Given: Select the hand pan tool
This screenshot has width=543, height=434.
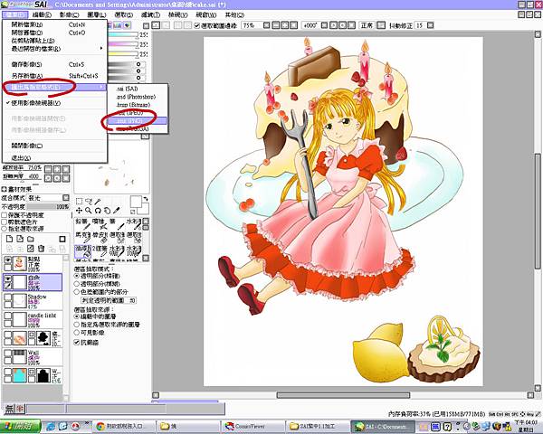Looking at the screenshot, I should pos(107,210).
